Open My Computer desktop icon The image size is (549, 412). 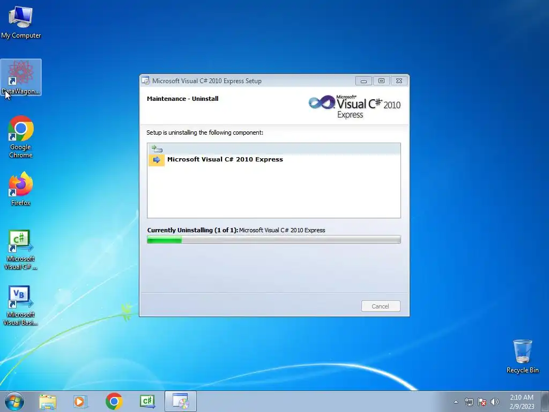click(x=21, y=23)
